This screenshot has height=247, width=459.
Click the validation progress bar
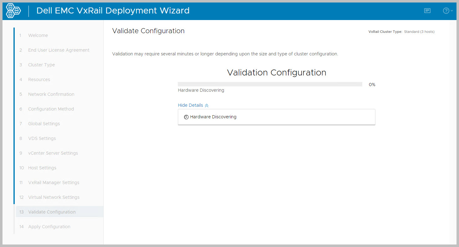click(270, 84)
